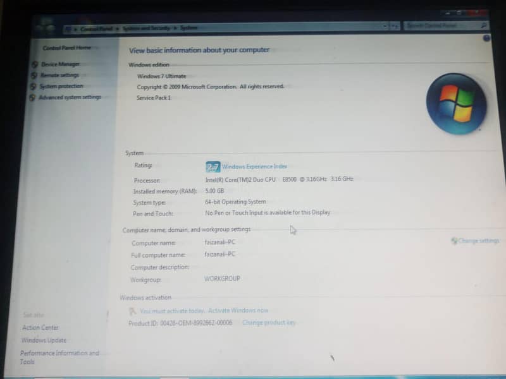Click the Advanced system settings shield icon
The height and width of the screenshot is (379, 506).
point(32,97)
